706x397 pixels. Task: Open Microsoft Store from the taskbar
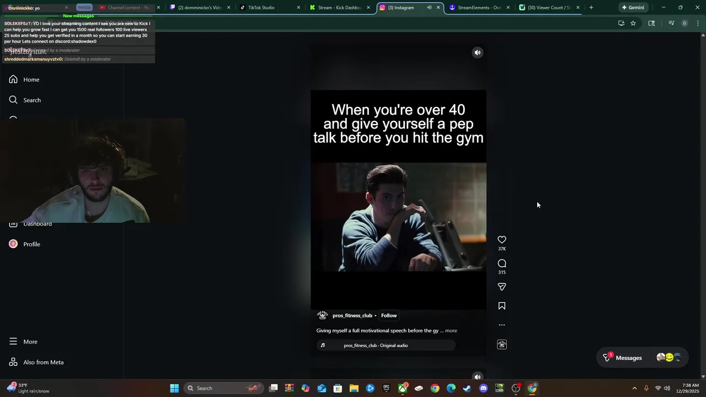[338, 388]
